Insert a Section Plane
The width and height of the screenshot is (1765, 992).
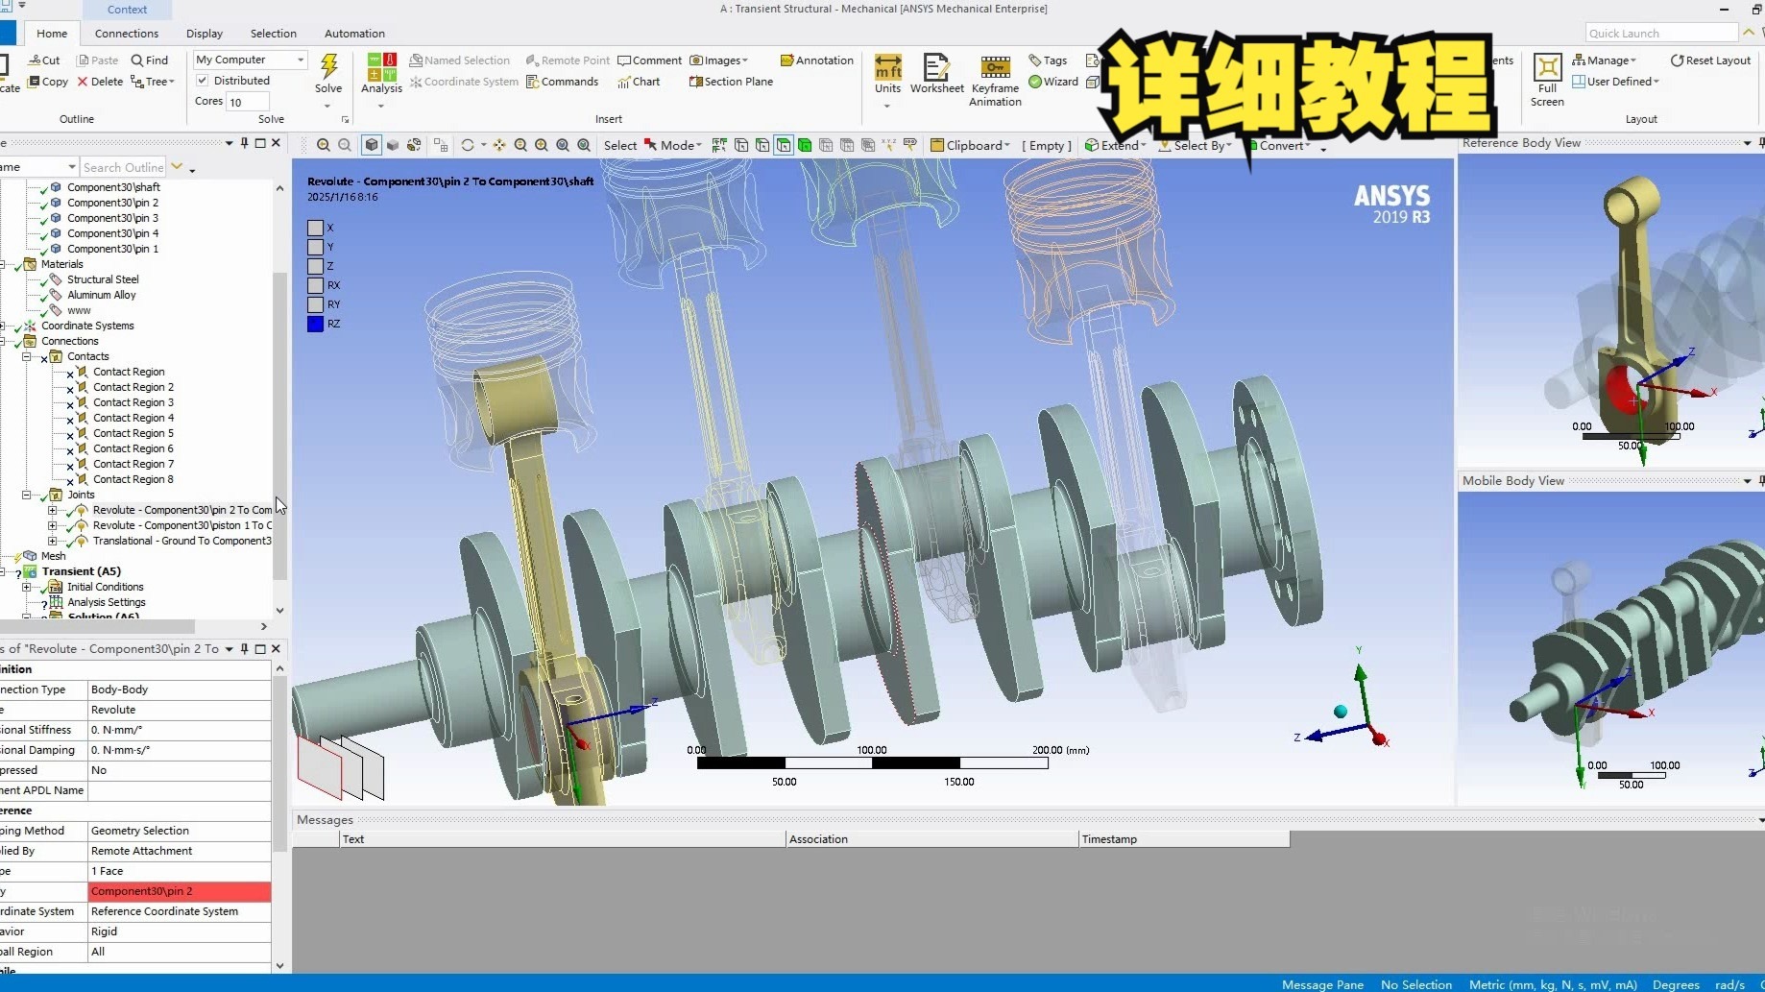point(731,82)
